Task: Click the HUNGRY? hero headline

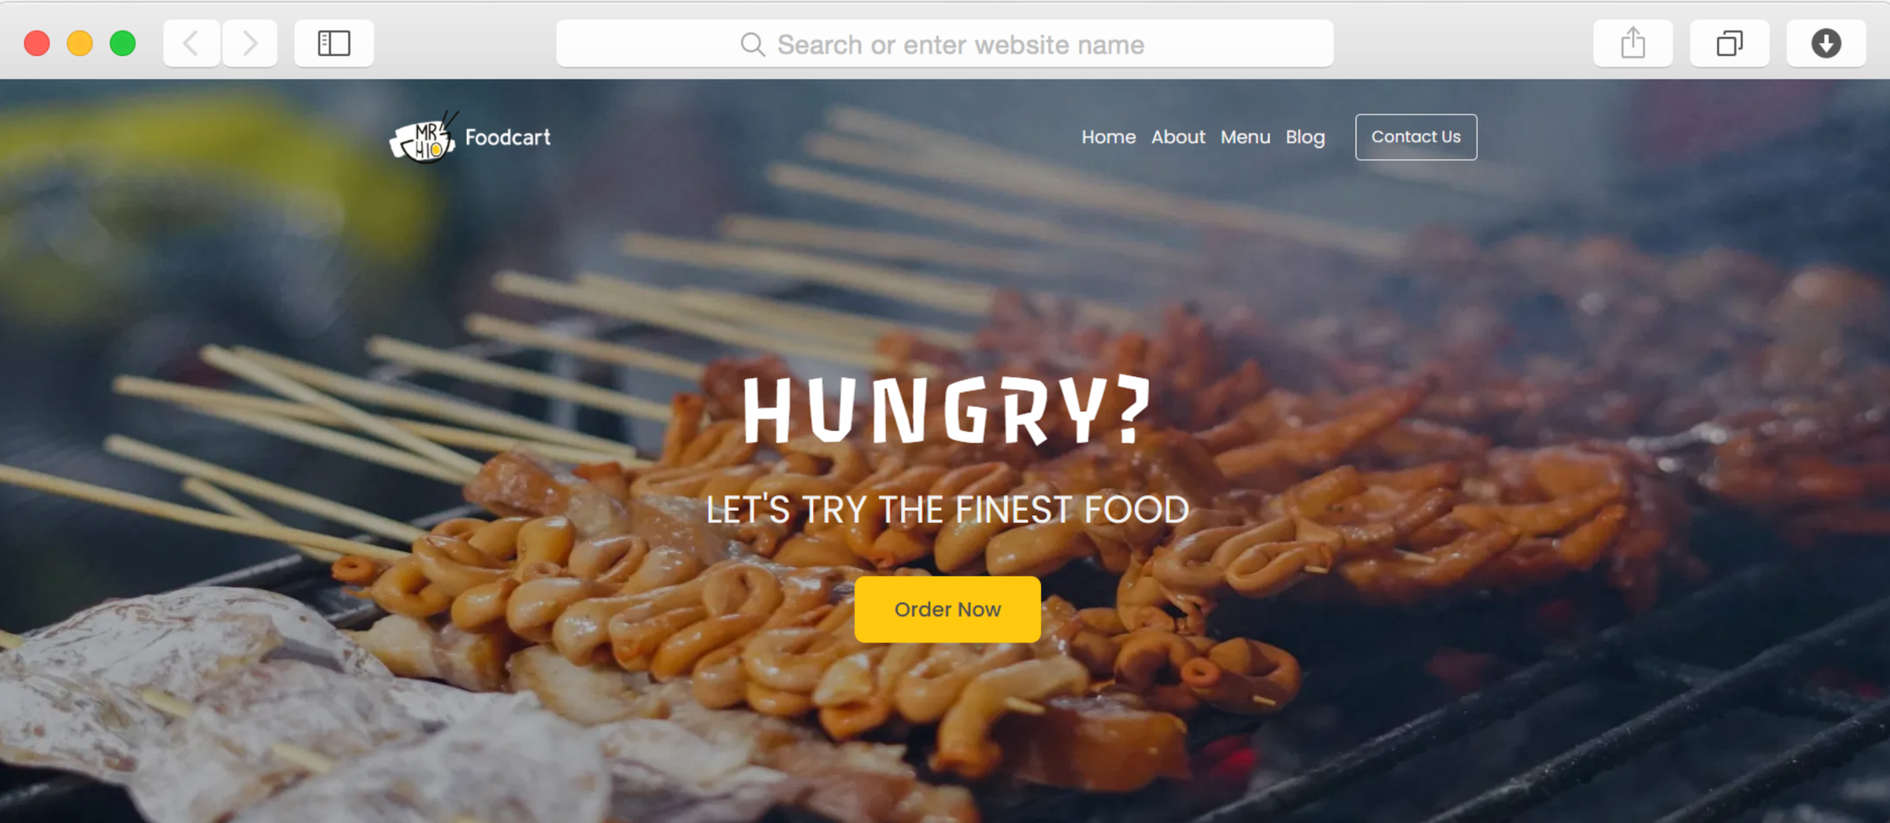Action: coord(947,410)
